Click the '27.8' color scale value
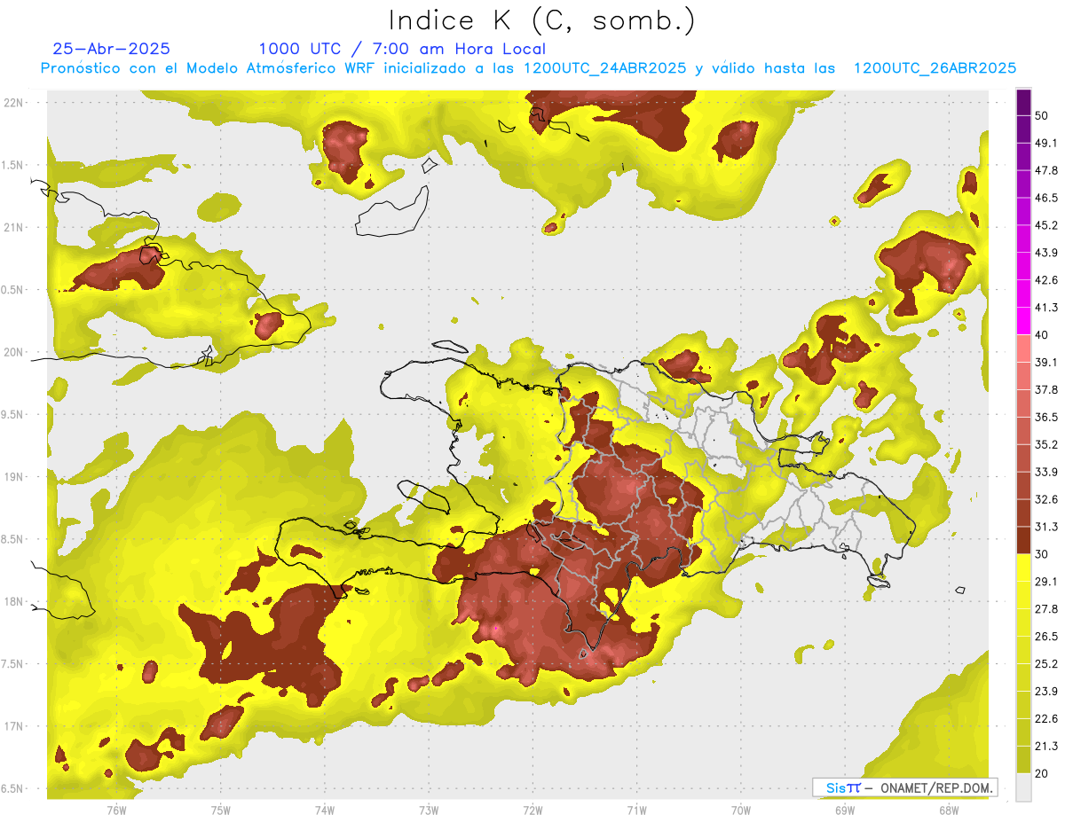Image resolution: width=1065 pixels, height=822 pixels. (1046, 609)
